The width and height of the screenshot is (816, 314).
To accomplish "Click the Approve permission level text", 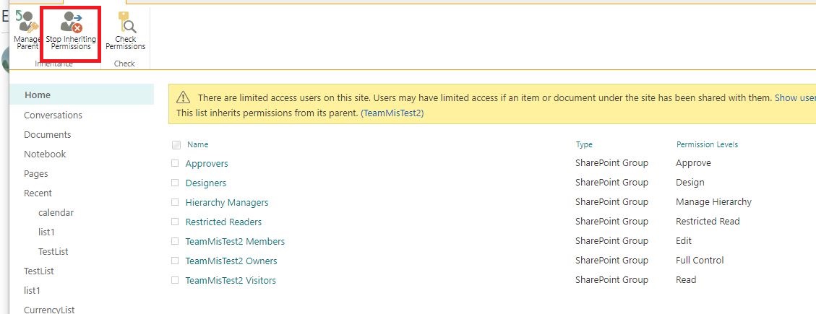I will pyautogui.click(x=693, y=162).
